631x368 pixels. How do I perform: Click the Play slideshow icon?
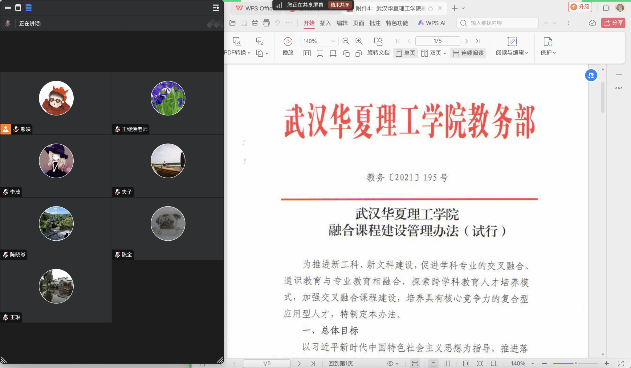(288, 42)
